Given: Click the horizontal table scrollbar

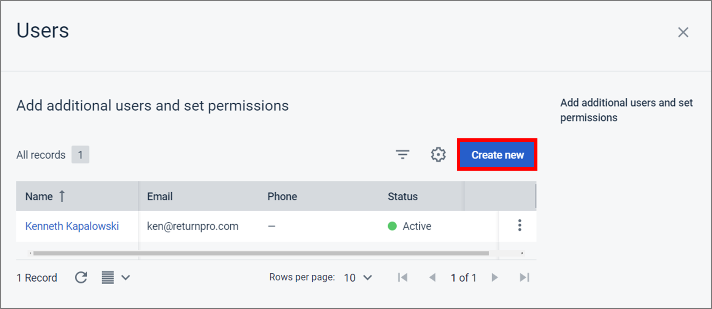Looking at the screenshot, I should pos(261,253).
